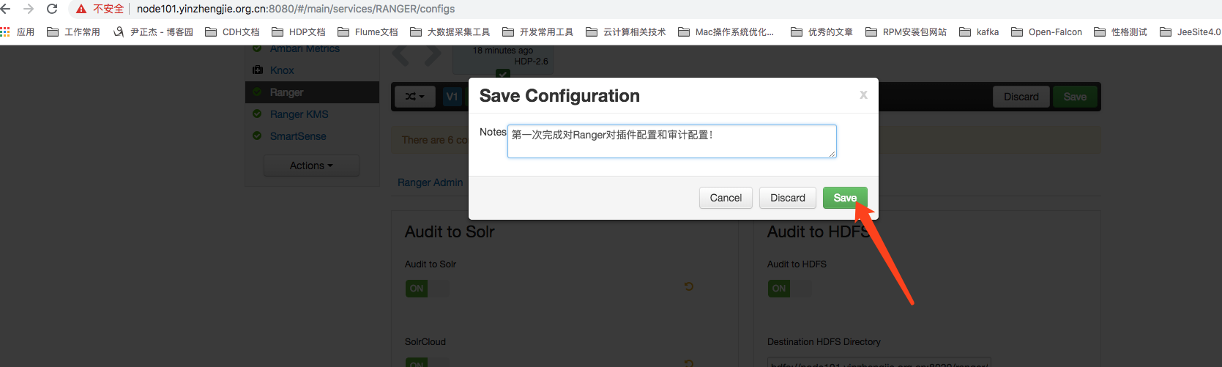Click the red insecure-site warning icon
1222x367 pixels.
coord(81,9)
